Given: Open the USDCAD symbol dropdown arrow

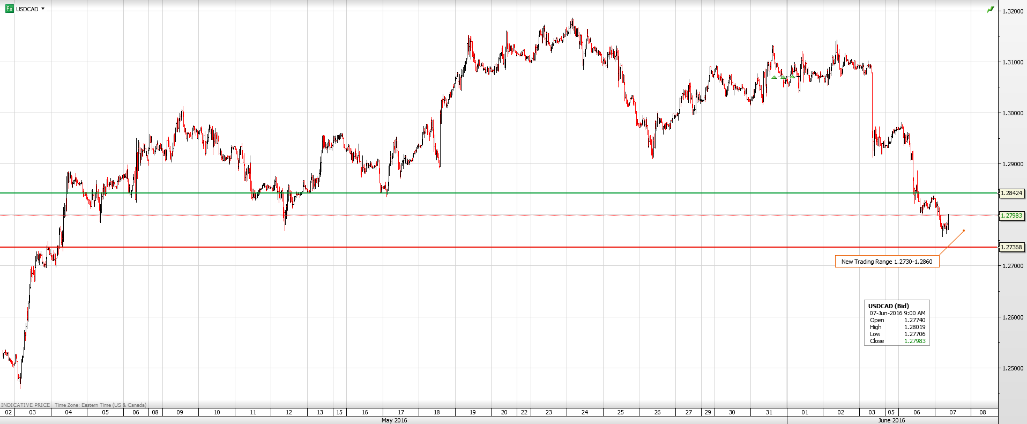Looking at the screenshot, I should coord(43,9).
